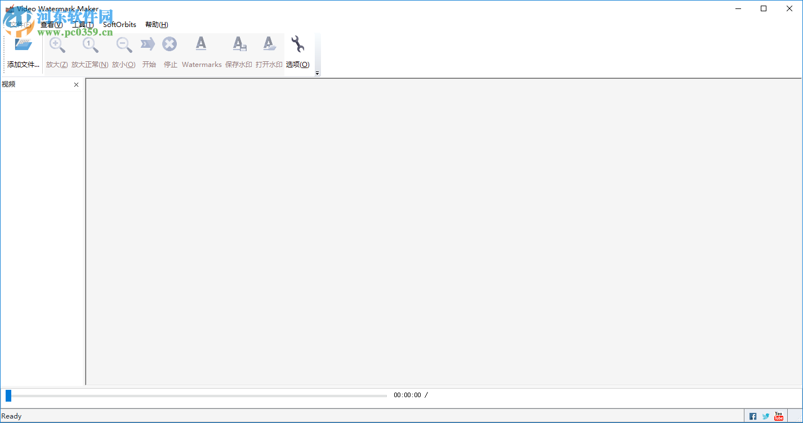Image resolution: width=803 pixels, height=423 pixels.
Task: Close the 视频 panel with its X
Action: (76, 84)
